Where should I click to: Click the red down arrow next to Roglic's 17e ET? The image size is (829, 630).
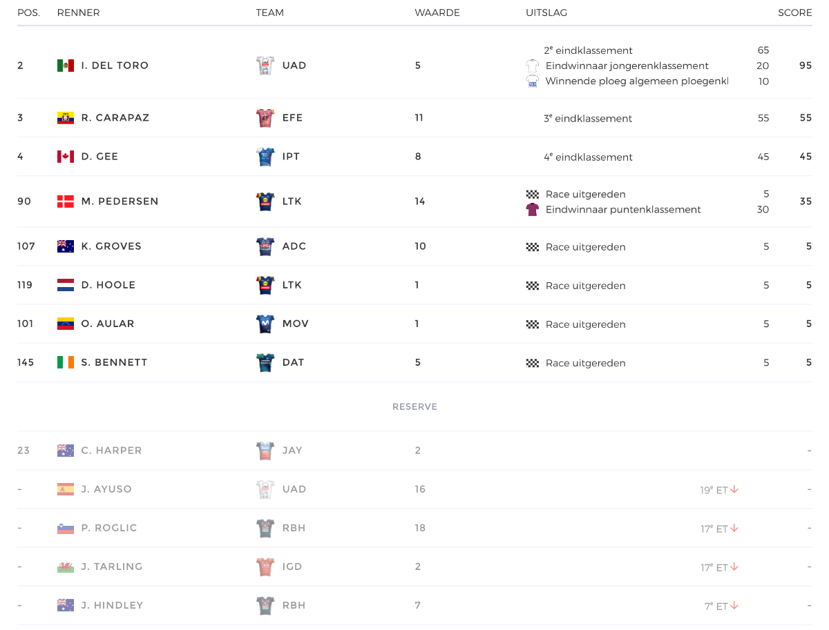coord(734,528)
